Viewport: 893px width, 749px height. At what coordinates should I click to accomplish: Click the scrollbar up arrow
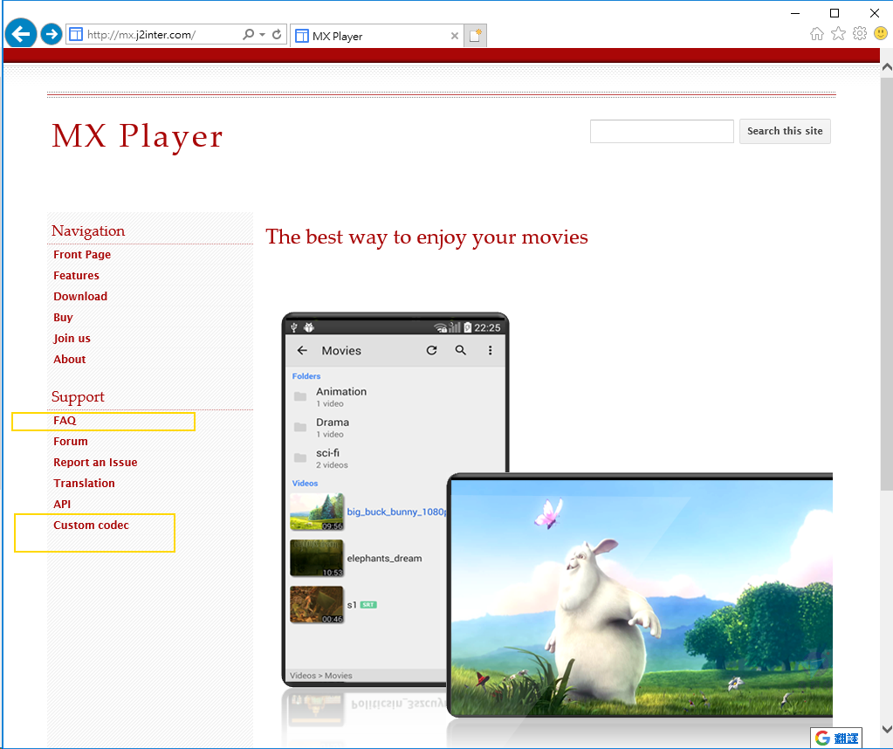click(886, 67)
